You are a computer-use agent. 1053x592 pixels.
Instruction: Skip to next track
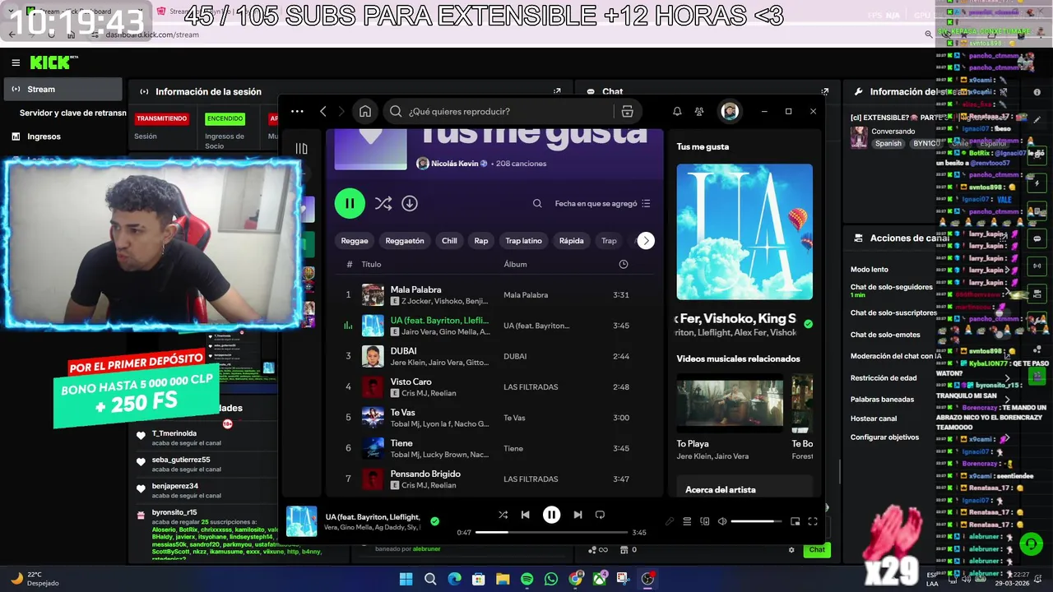(578, 515)
